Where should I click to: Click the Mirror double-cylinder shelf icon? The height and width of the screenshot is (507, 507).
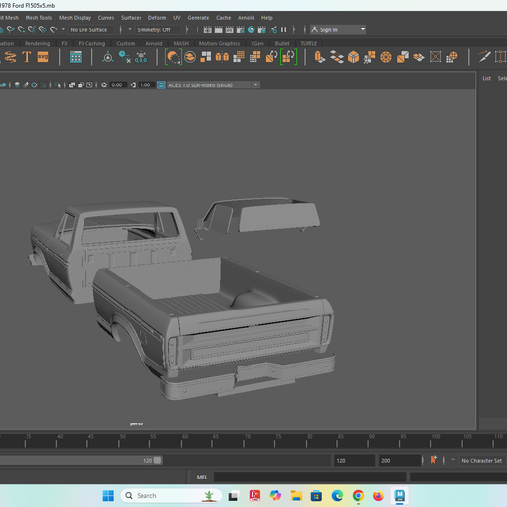tap(222, 57)
